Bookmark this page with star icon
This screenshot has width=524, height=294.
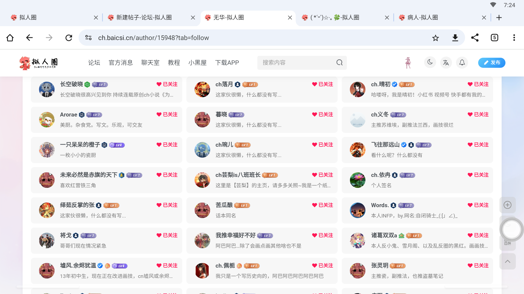[x=436, y=38]
